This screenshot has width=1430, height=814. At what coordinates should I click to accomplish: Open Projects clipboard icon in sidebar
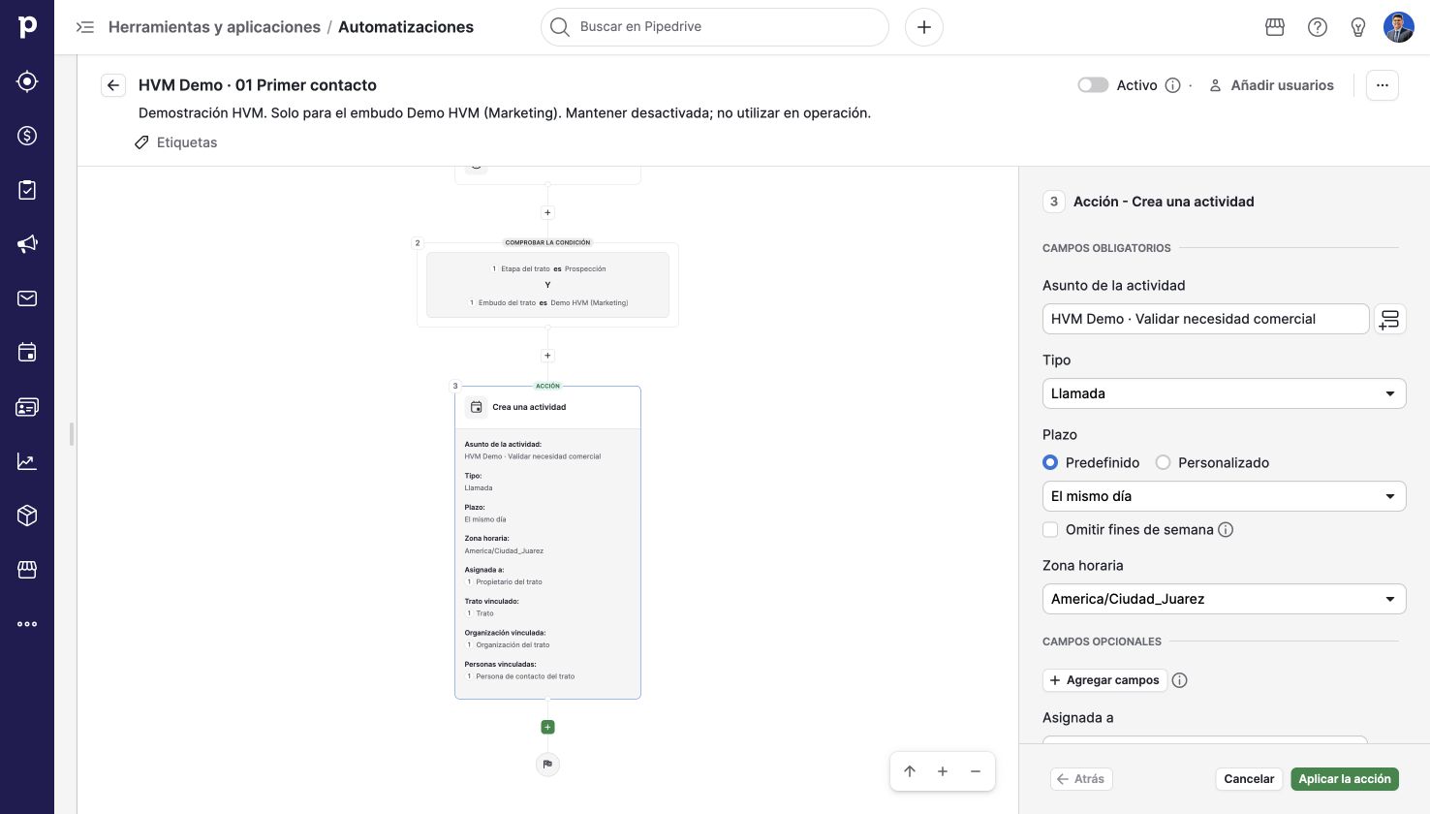(x=27, y=190)
